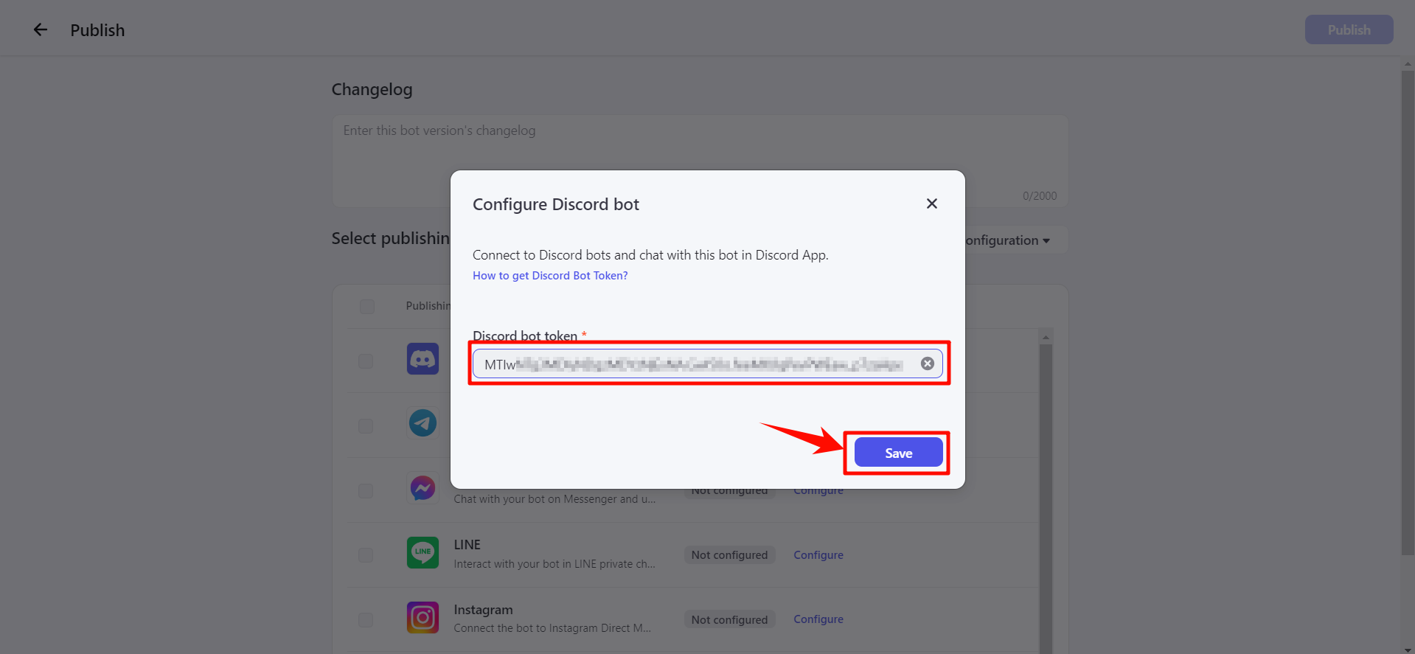The width and height of the screenshot is (1415, 654).
Task: Click the Discord platform icon
Action: tap(423, 359)
